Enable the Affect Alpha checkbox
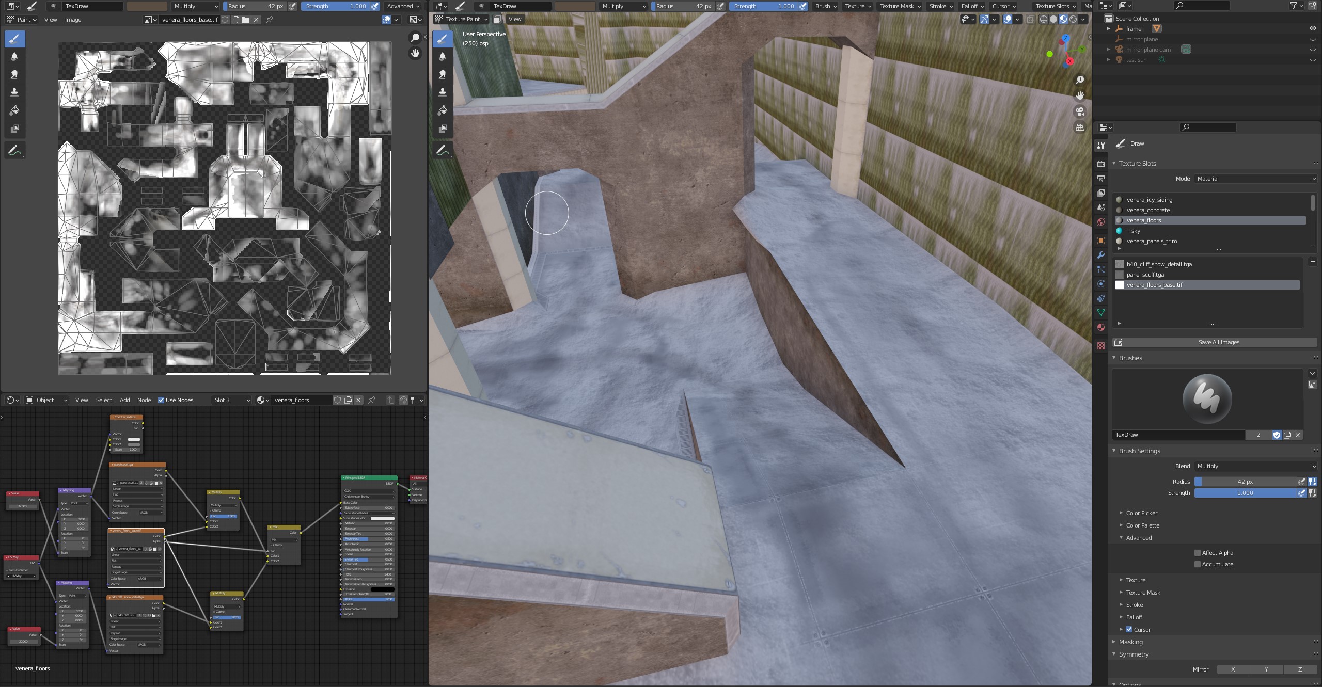Viewport: 1322px width, 687px height. click(1197, 553)
